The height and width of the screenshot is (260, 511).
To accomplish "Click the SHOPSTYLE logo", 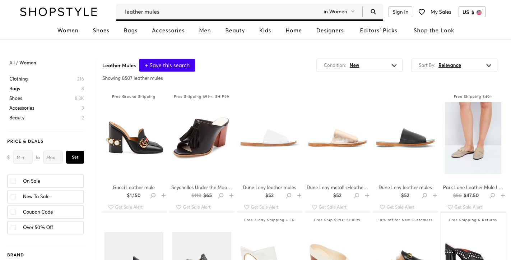I will [x=59, y=12].
